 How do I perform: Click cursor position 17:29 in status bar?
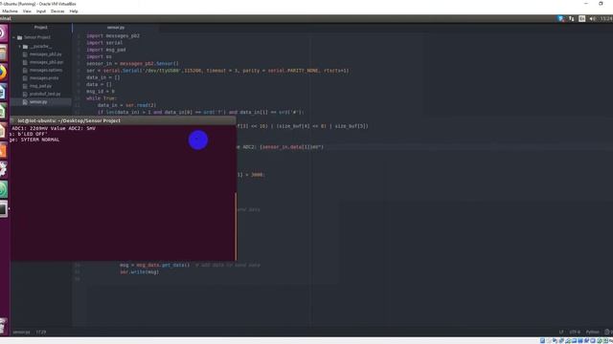pos(41,333)
